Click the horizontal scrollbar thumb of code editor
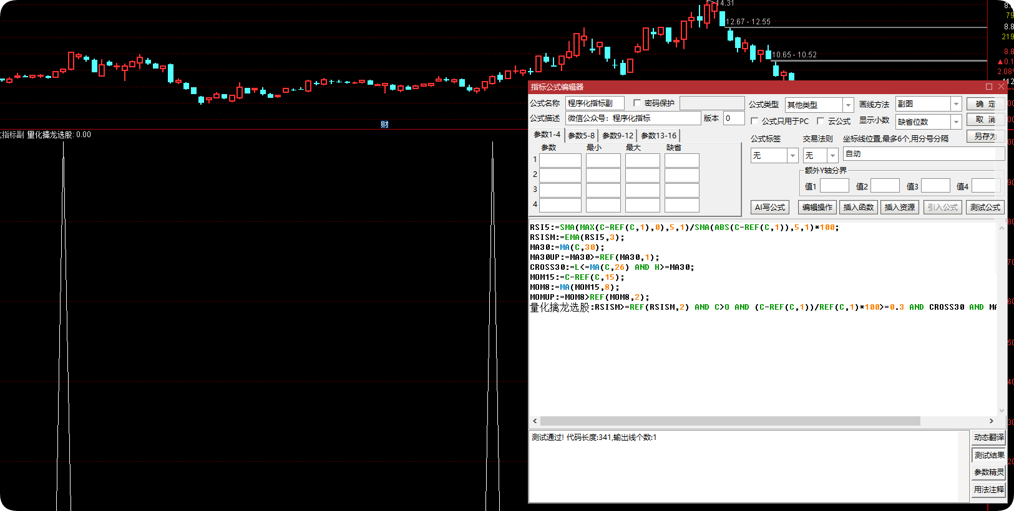Viewport: 1014px width, 511px height. [x=730, y=421]
